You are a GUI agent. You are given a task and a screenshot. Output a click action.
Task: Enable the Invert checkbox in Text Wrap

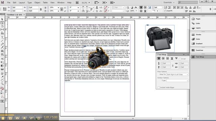pyautogui.click(x=180, y=59)
